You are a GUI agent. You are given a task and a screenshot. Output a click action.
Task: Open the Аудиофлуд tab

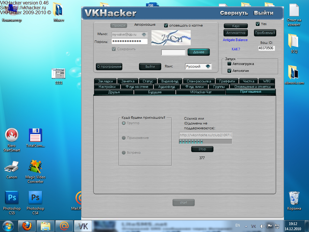(x=167, y=87)
